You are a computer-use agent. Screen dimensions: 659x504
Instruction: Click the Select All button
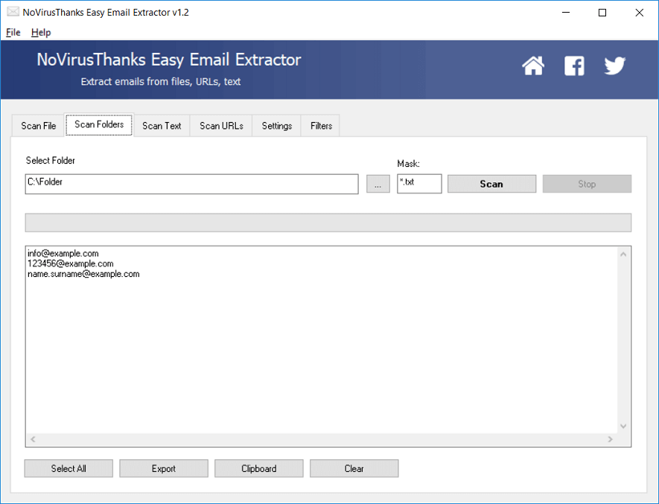(69, 469)
